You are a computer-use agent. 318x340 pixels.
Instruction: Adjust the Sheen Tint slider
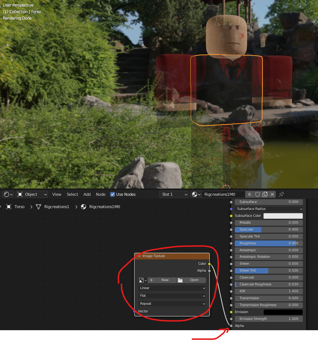tap(269, 271)
